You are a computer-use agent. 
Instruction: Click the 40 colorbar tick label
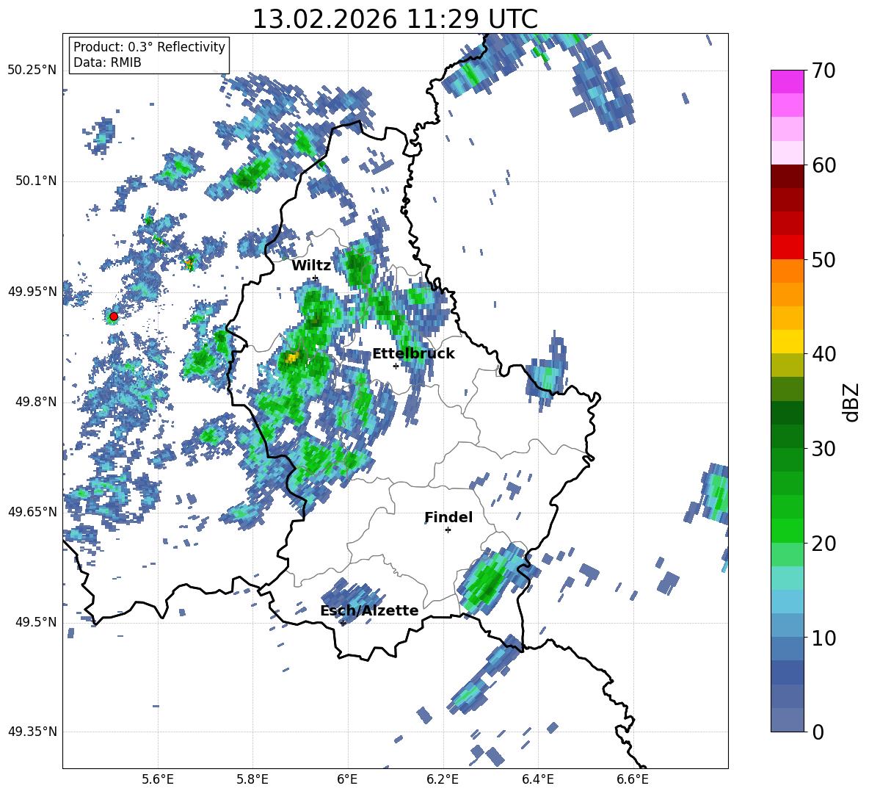pos(824,354)
